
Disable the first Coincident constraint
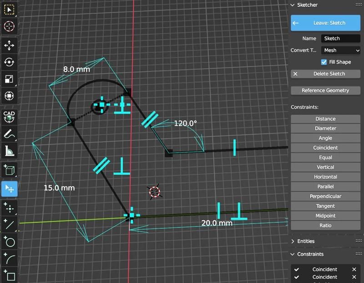click(297, 269)
